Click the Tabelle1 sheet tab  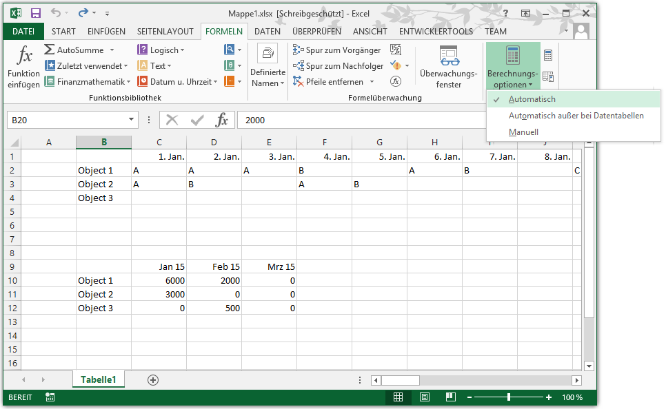coord(98,379)
